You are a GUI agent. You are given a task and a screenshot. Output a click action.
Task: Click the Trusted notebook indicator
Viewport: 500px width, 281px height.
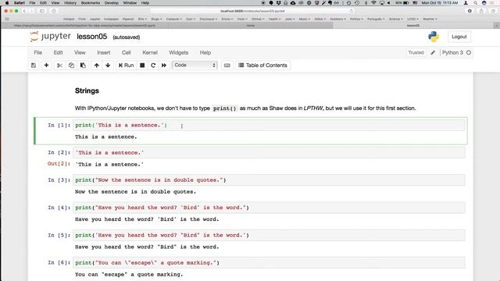click(416, 52)
